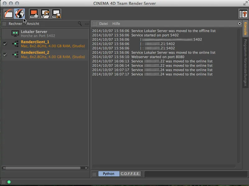Uncheck the Renderclient_2 checkbox
The height and width of the screenshot is (186, 249).
5,55
